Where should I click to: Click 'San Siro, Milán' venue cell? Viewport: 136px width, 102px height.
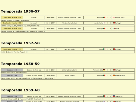(x=70, y=49)
